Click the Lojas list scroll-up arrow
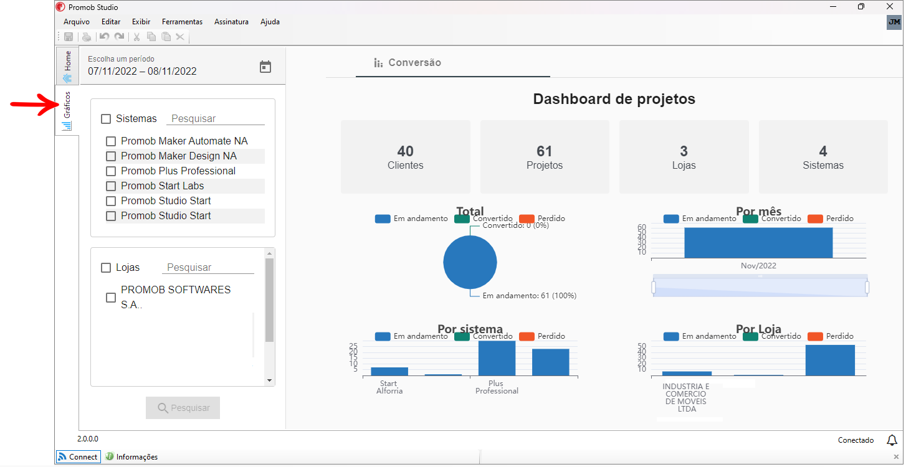This screenshot has width=911, height=467. coord(269,253)
